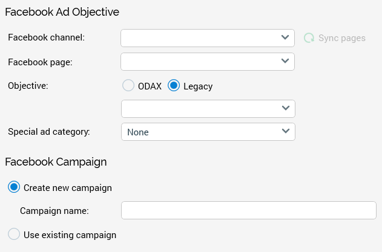Click into the Campaign name text field

coord(249,210)
